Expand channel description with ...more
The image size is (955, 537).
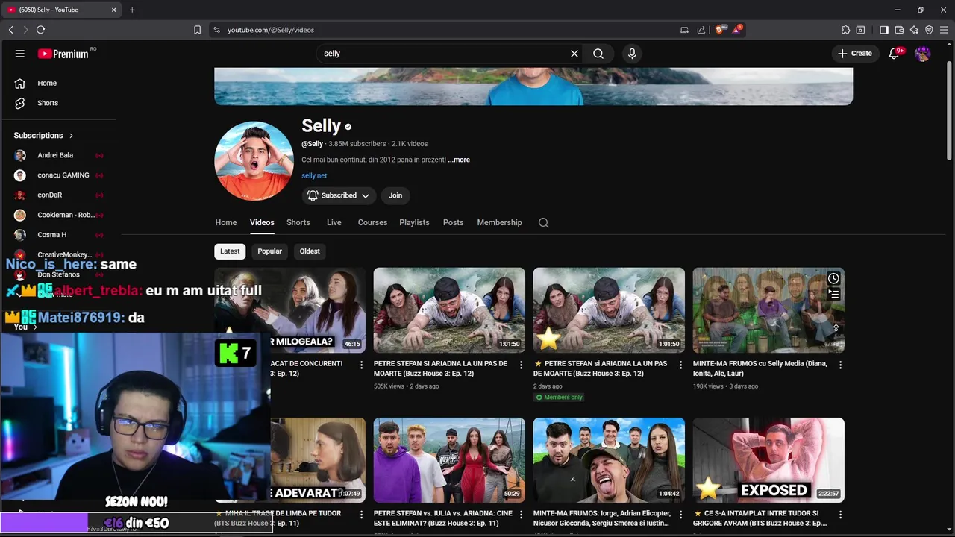point(460,160)
